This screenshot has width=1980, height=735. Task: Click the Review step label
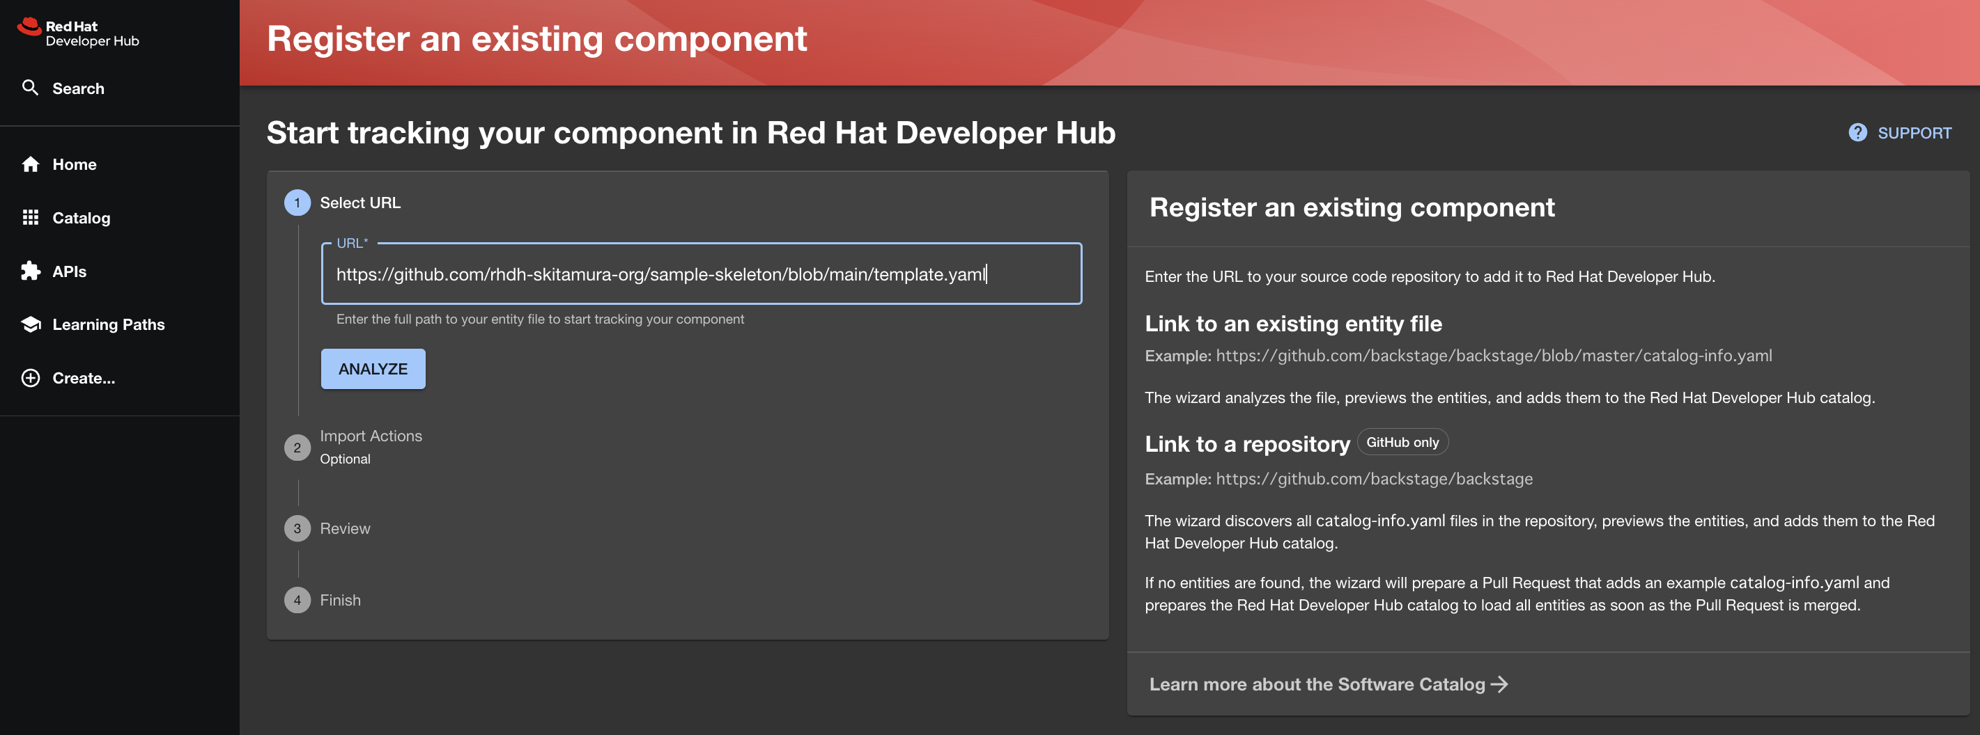click(x=344, y=528)
